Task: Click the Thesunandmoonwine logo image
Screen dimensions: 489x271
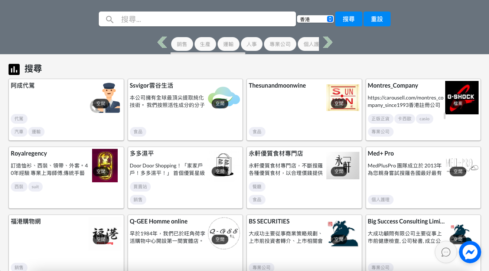Action: pyautogui.click(x=343, y=98)
